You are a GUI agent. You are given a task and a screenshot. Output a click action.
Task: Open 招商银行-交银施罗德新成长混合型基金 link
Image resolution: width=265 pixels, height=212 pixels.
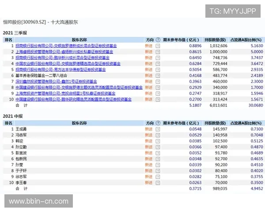66,46
